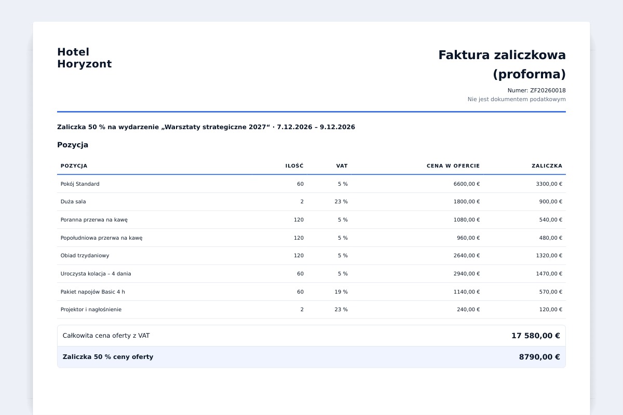Click the VAT column header

[342, 166]
